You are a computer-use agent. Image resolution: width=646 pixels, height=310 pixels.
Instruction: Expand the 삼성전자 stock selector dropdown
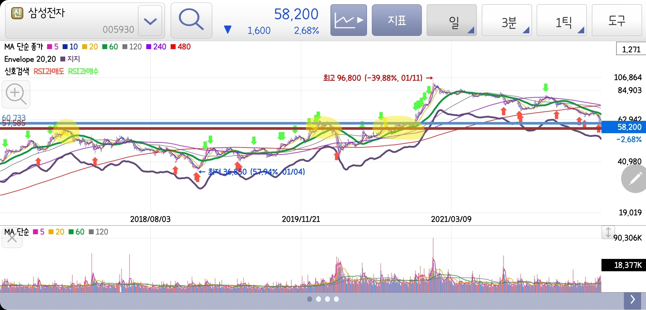coord(150,21)
